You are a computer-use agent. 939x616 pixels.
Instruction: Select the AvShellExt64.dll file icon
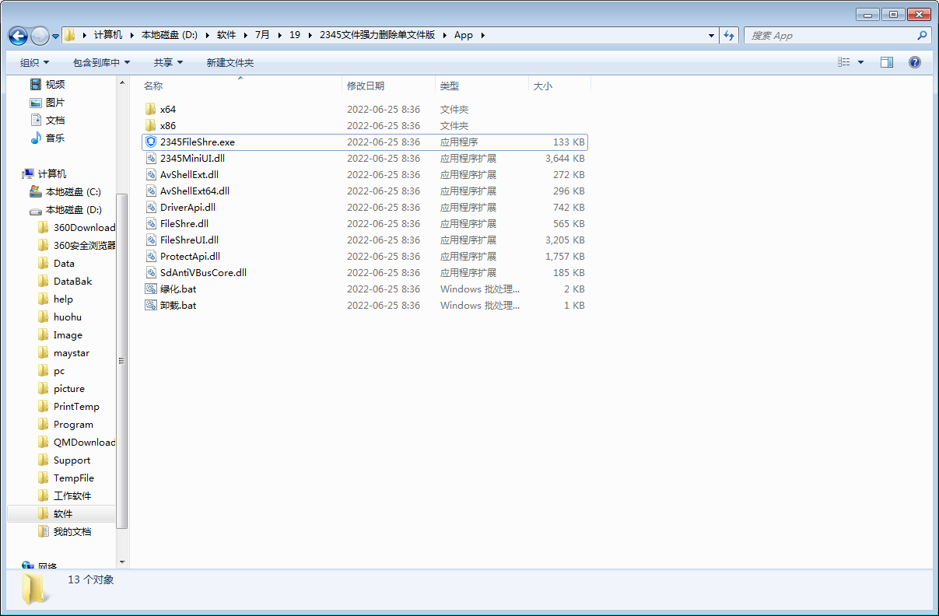pyautogui.click(x=151, y=191)
